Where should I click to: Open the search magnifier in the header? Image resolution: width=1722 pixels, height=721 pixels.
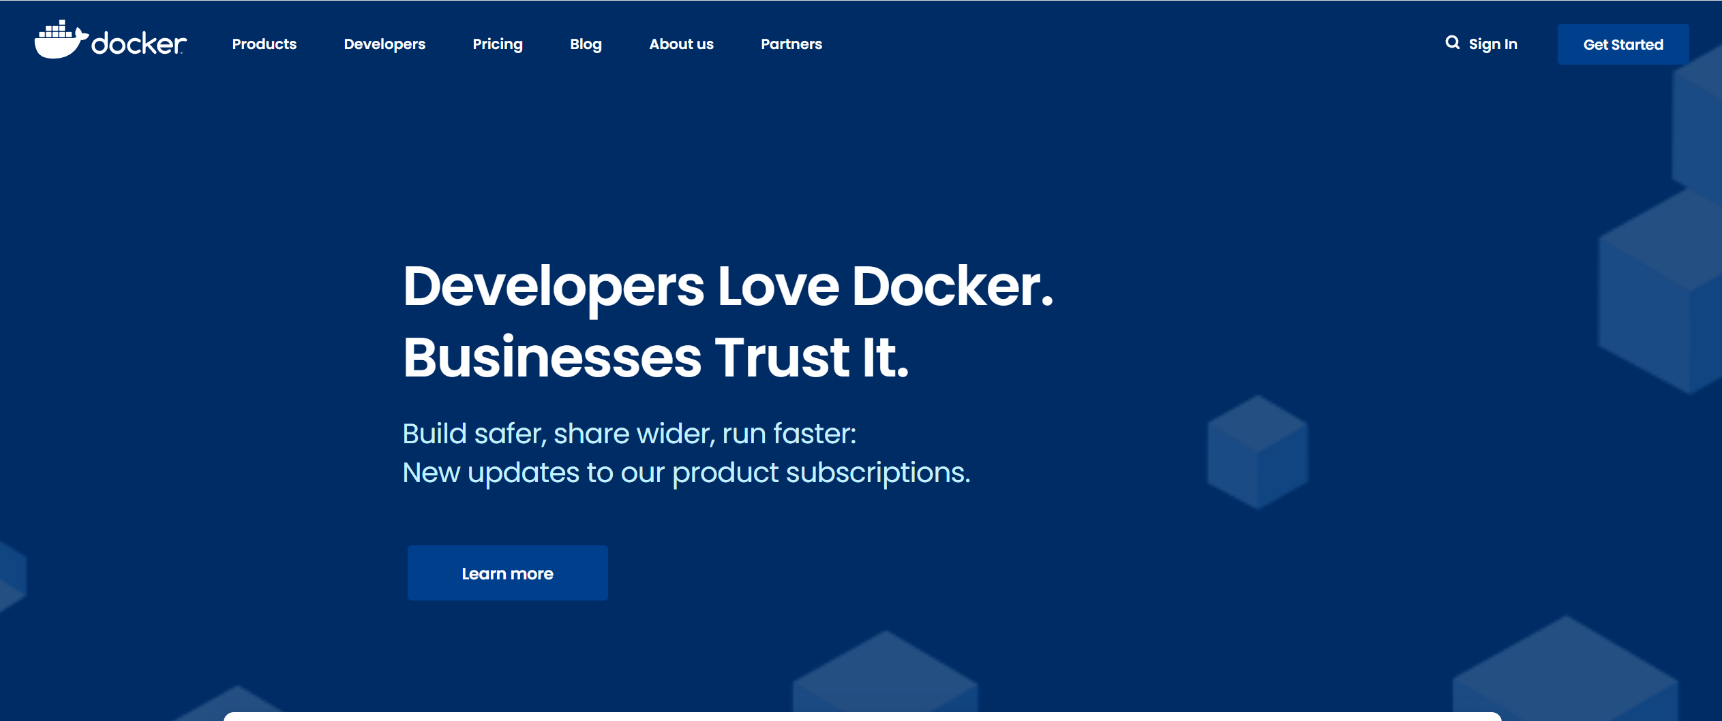click(1452, 43)
